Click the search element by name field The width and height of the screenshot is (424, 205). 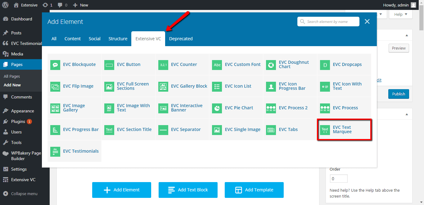[x=328, y=21]
